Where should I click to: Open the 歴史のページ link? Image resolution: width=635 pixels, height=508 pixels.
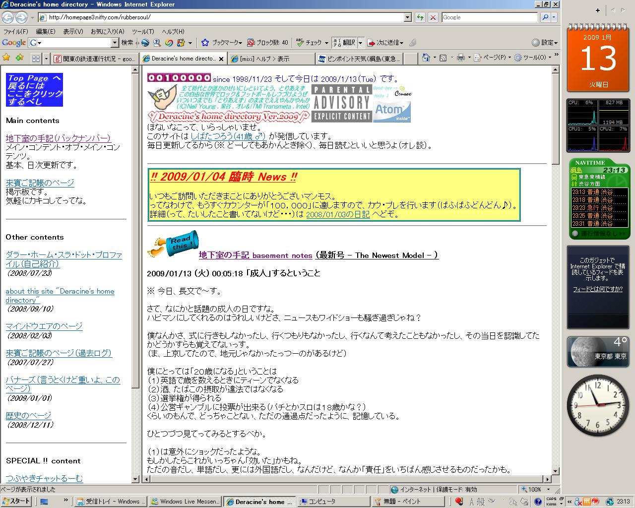coord(28,415)
